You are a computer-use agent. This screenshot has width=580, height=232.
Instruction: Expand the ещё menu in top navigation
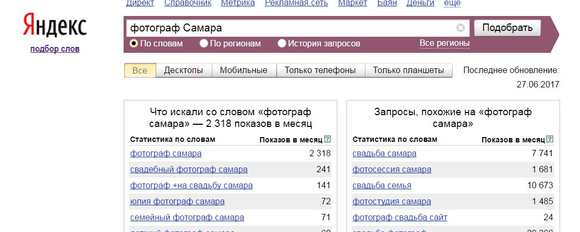click(x=452, y=3)
